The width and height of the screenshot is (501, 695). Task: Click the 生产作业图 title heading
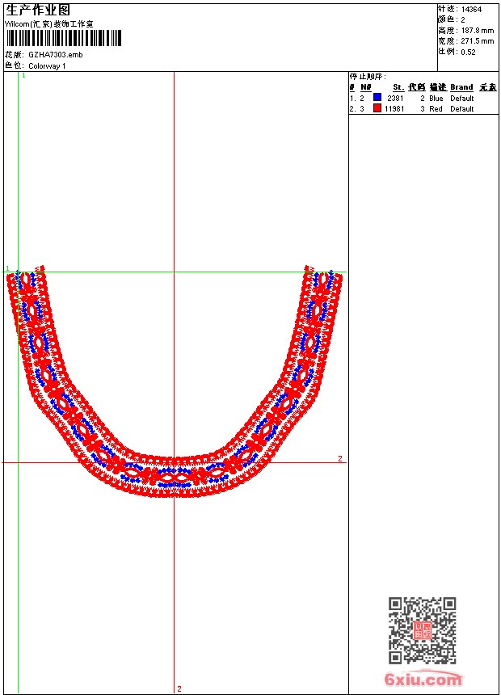coord(38,10)
